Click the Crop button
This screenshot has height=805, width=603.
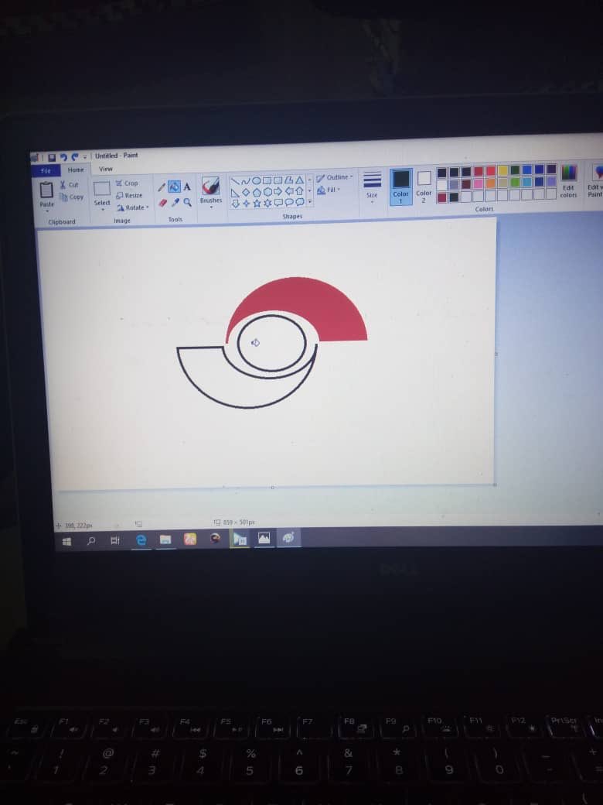point(127,183)
